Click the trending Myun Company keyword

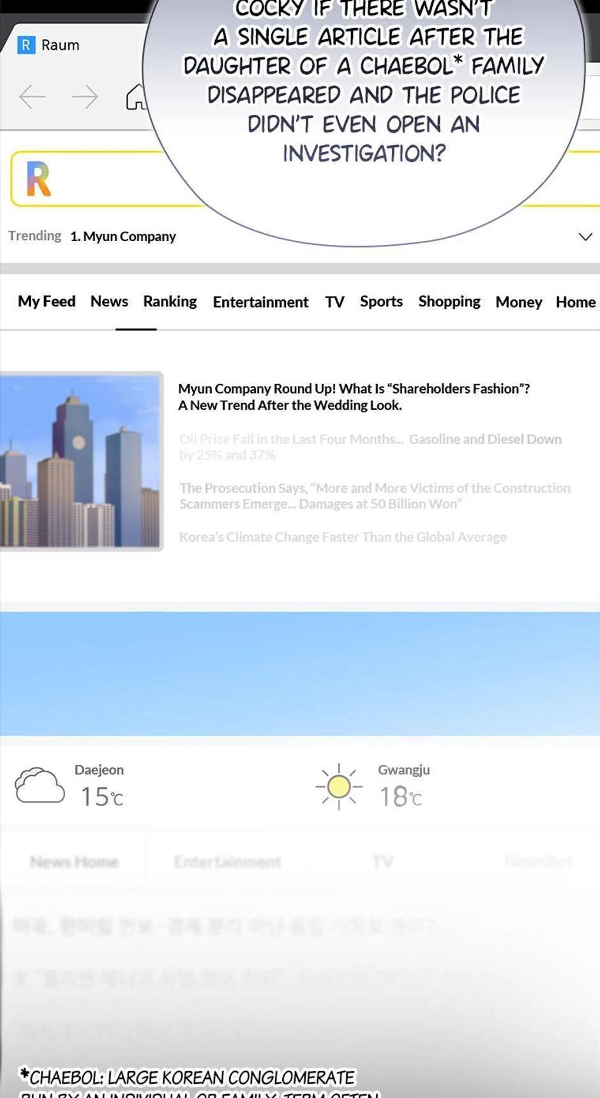[123, 237]
